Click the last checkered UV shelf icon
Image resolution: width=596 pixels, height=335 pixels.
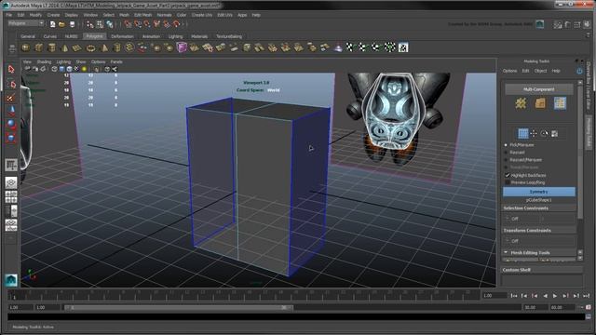tap(403, 47)
